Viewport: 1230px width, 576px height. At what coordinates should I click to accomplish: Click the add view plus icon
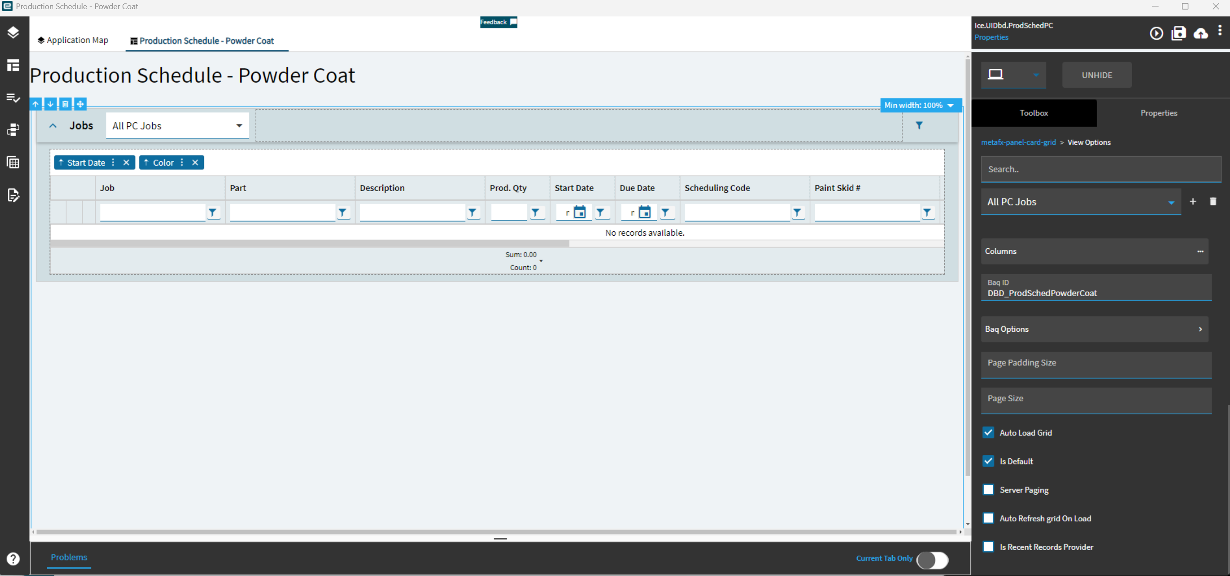[x=1193, y=201]
